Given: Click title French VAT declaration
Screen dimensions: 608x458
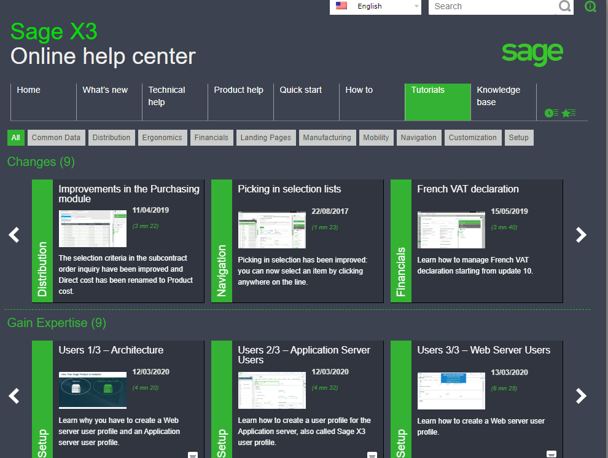Looking at the screenshot, I should click(468, 189).
